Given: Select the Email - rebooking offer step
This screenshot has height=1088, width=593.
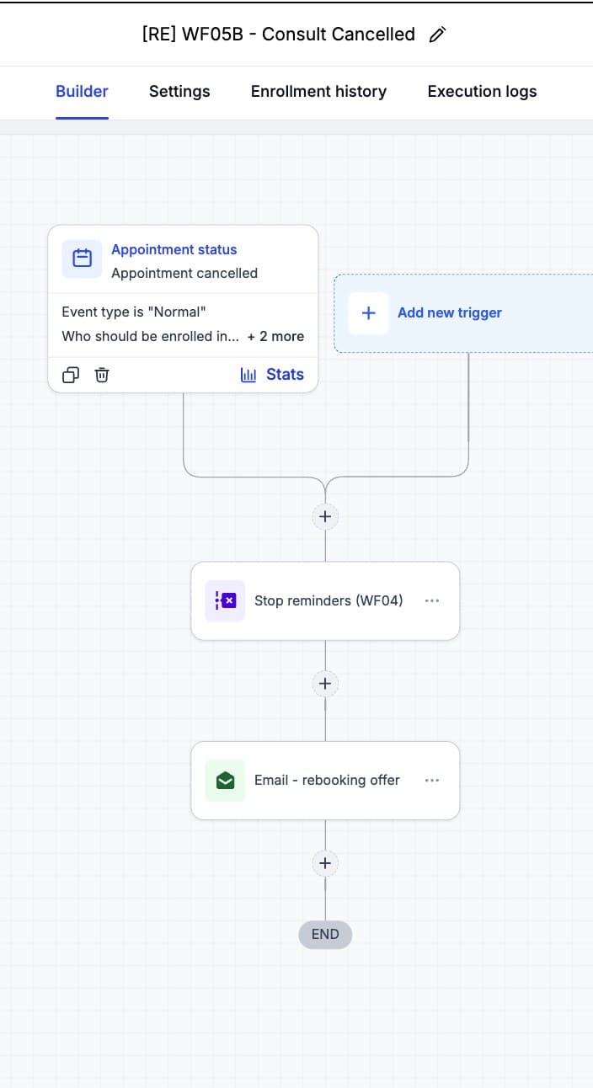Looking at the screenshot, I should pyautogui.click(x=325, y=781).
